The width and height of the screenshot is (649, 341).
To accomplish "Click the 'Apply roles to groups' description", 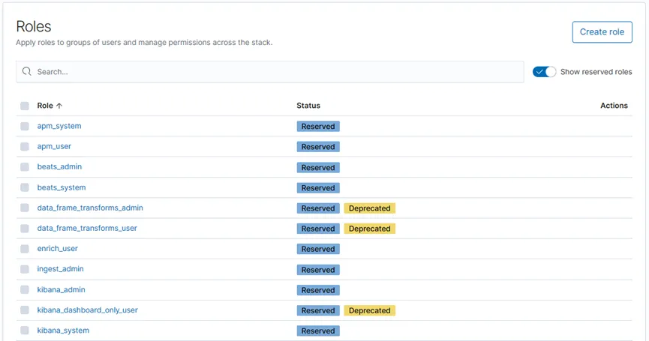I will (x=144, y=42).
